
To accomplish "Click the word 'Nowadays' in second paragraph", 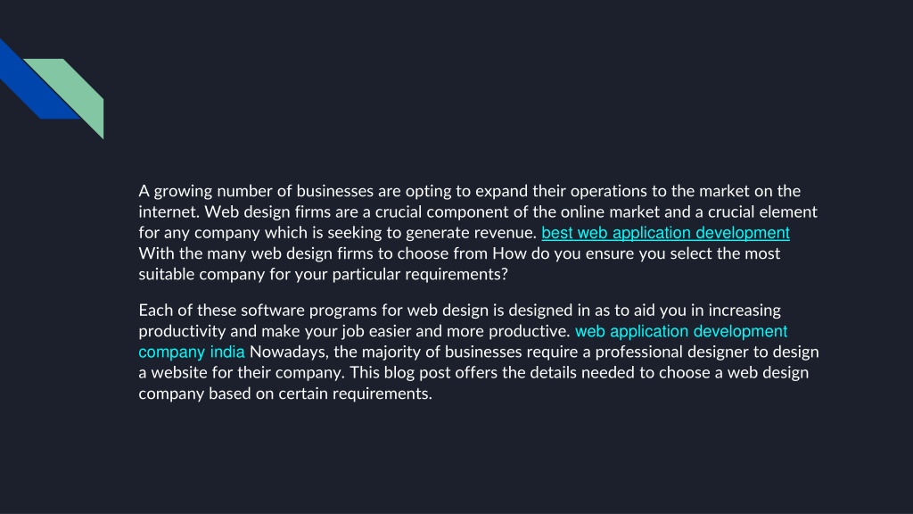I will pyautogui.click(x=289, y=352).
